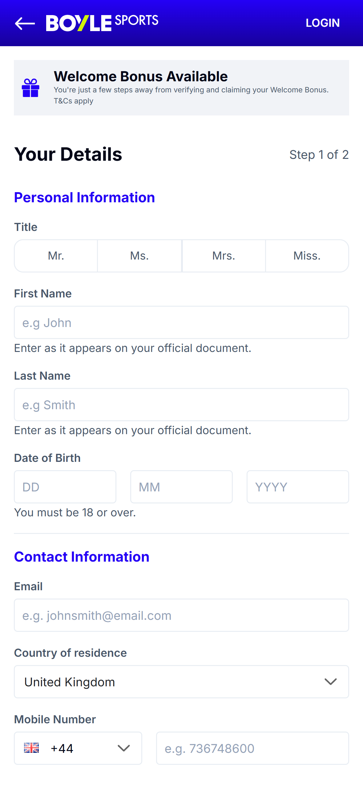This screenshot has height=787, width=363.
Task: Select the Ms. title option
Action: coord(139,256)
